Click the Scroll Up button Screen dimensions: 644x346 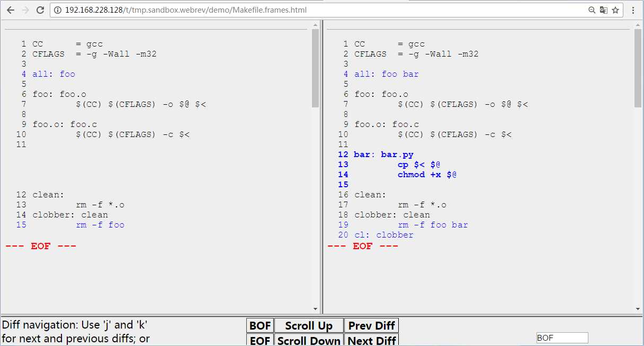[309, 325]
